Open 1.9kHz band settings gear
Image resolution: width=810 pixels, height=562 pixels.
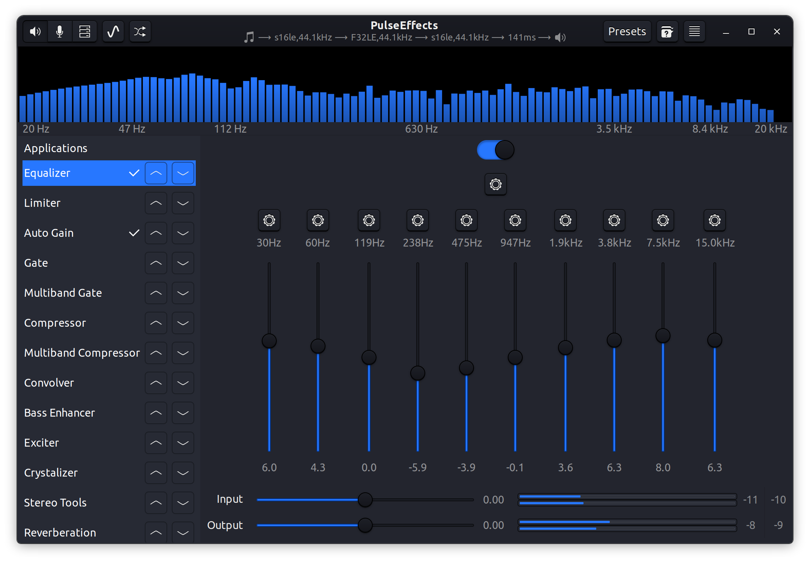pos(565,220)
